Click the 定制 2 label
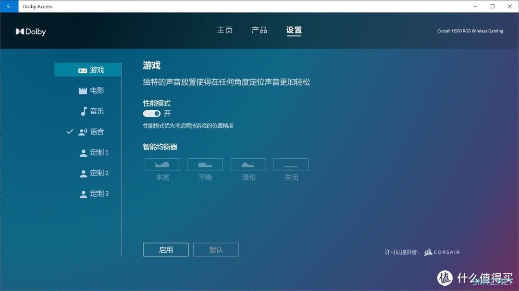 (99, 173)
